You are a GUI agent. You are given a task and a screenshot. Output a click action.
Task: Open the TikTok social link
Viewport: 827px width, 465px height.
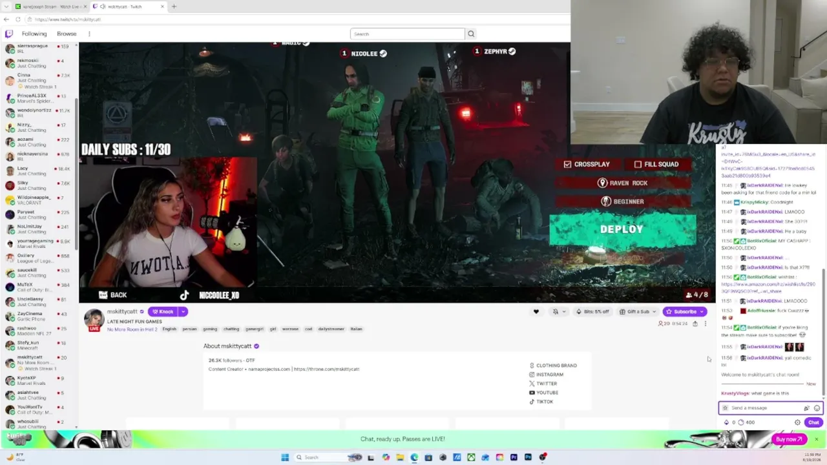point(541,402)
